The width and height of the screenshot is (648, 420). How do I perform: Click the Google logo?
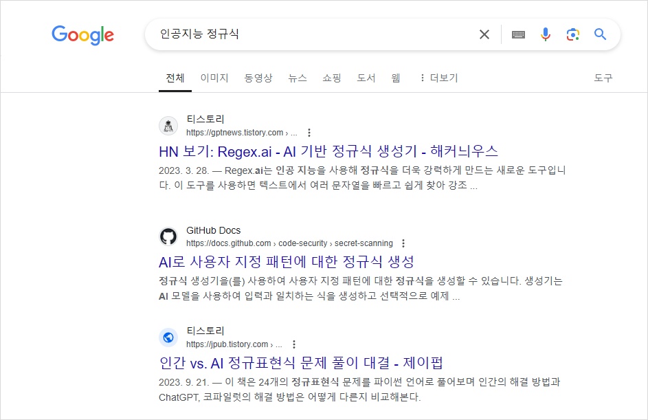point(82,35)
